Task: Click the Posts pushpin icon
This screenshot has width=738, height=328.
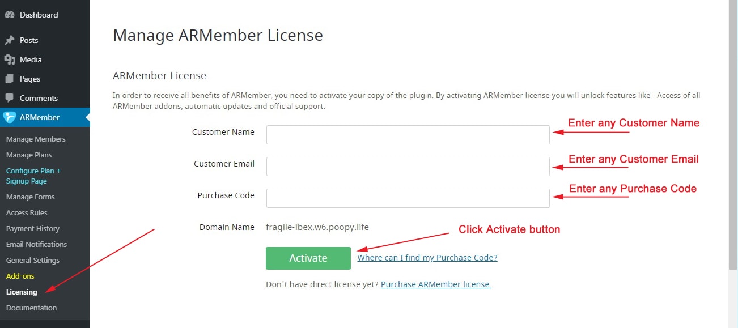Action: (10, 40)
